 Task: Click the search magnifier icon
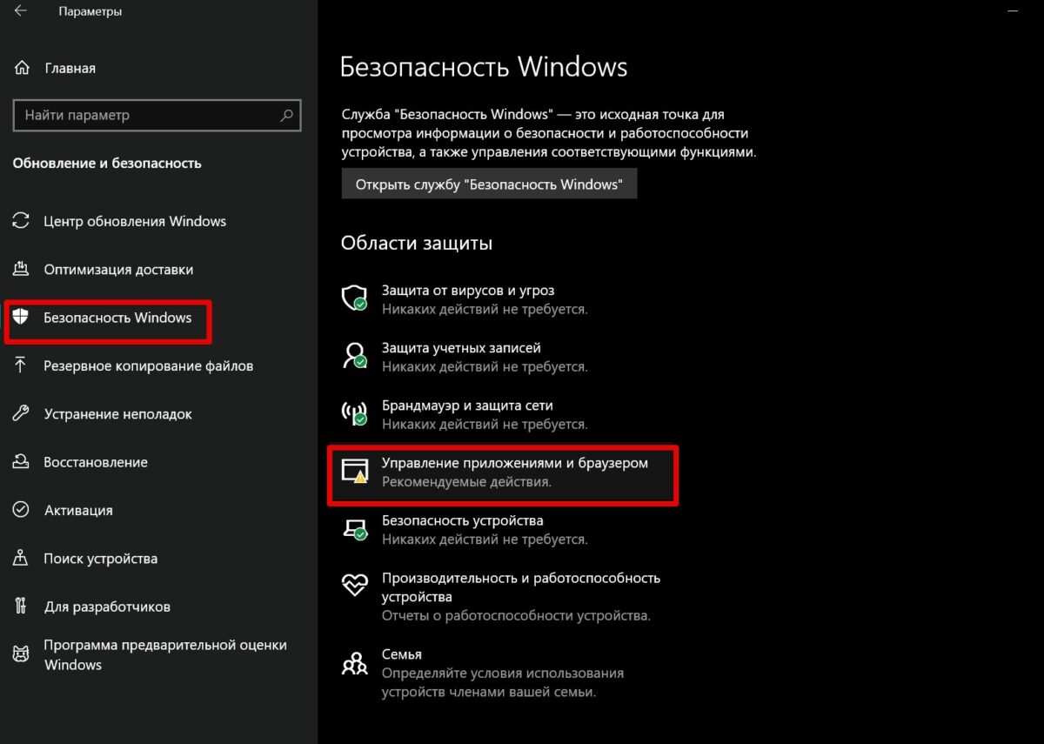[x=286, y=115]
